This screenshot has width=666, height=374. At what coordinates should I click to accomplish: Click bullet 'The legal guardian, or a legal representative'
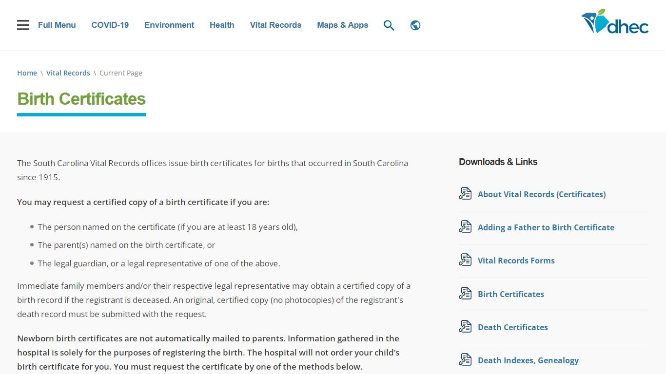coord(159,263)
